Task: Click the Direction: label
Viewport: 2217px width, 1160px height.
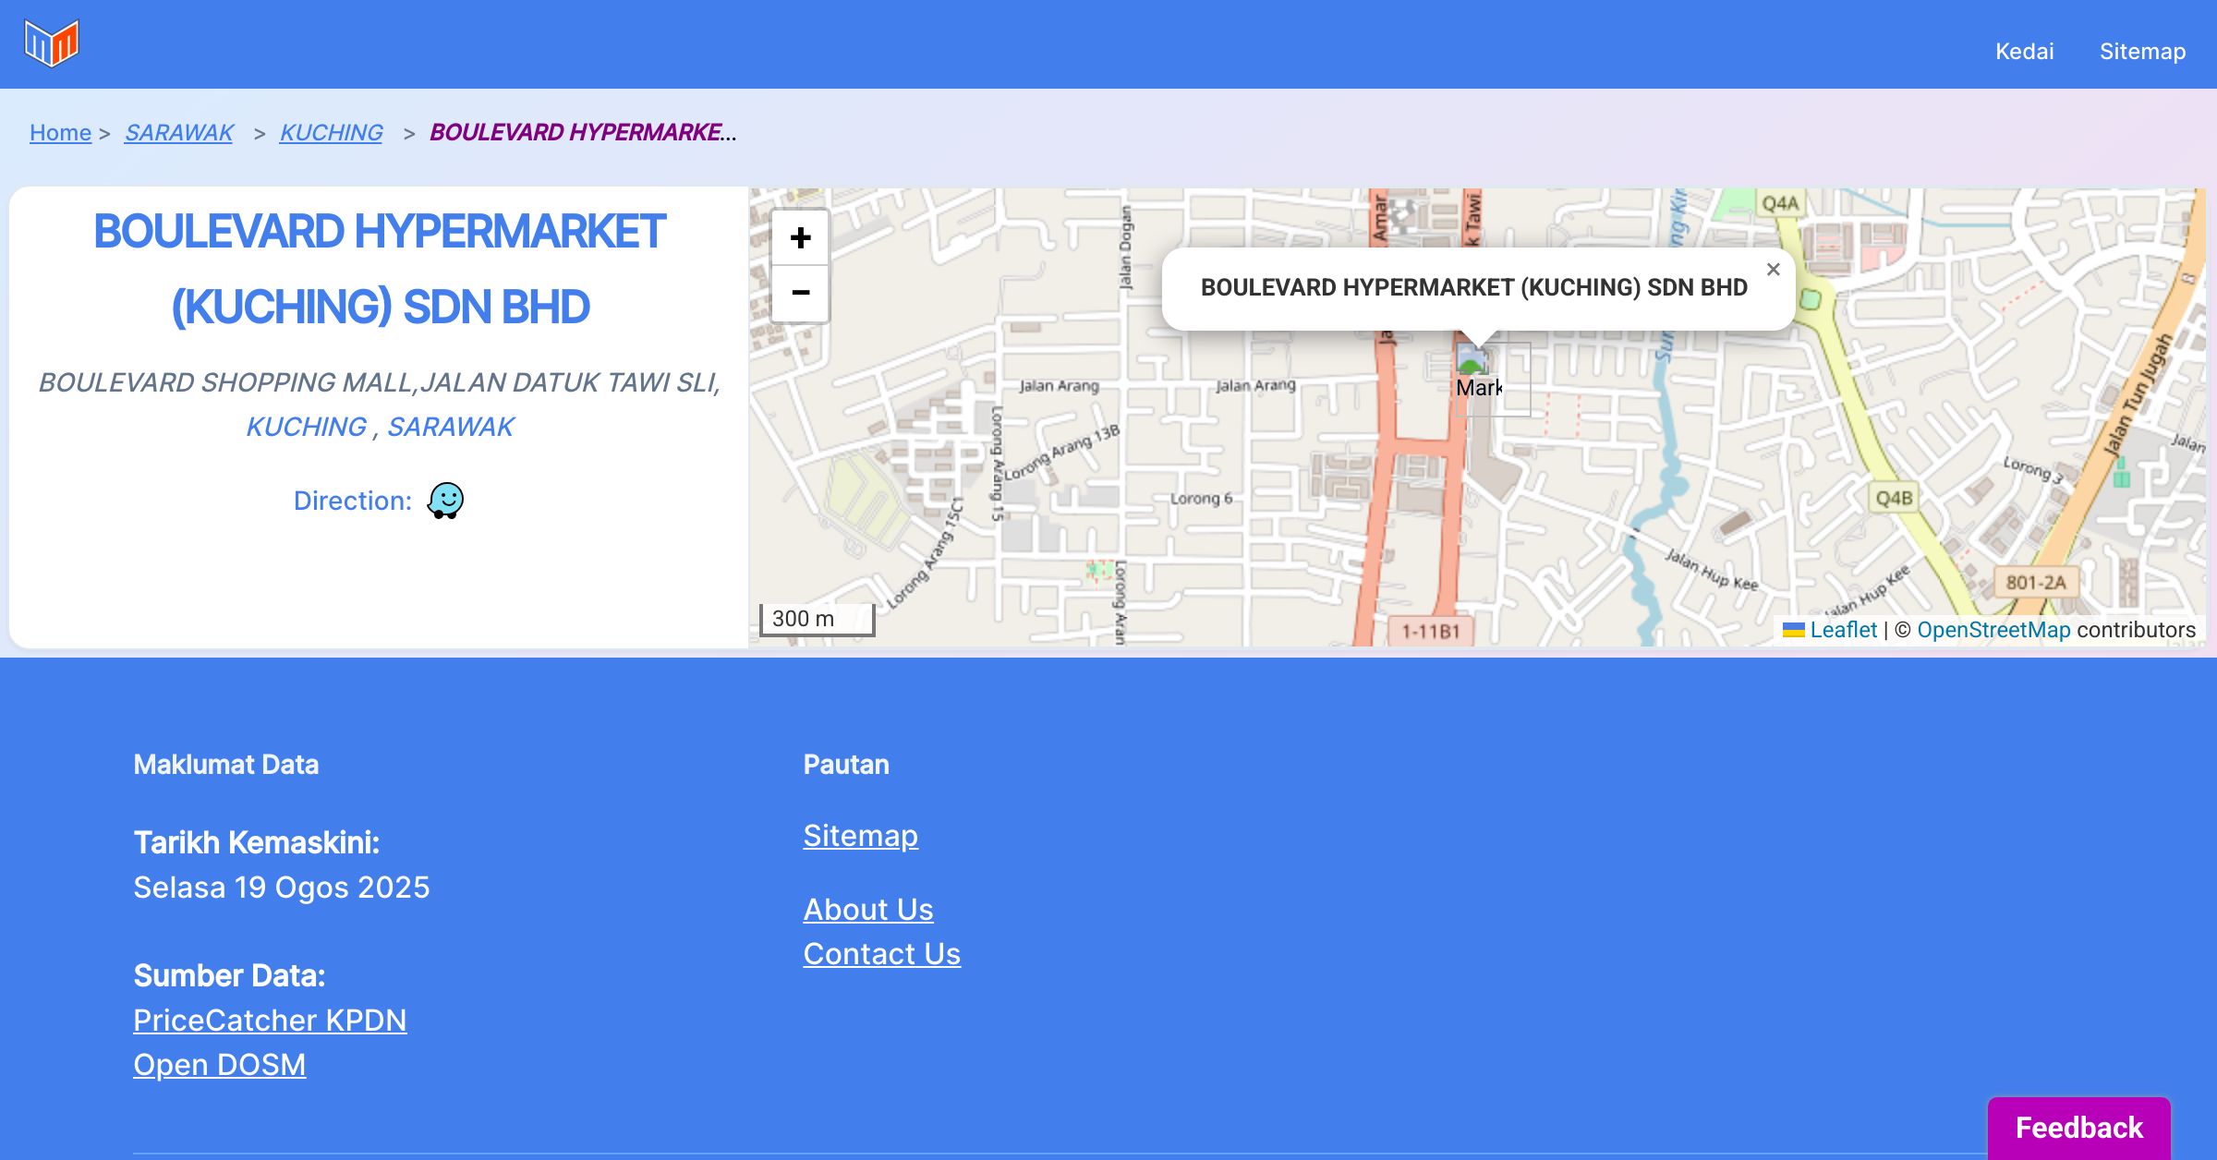Action: point(353,501)
